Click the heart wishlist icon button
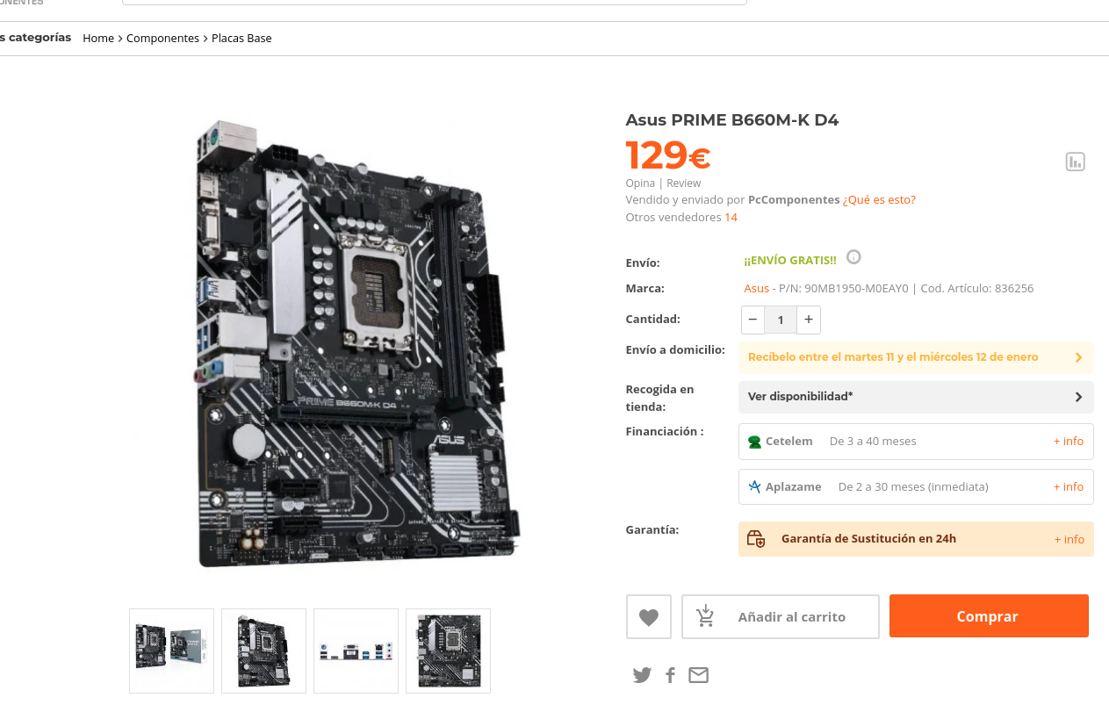This screenshot has width=1109, height=712. point(648,616)
